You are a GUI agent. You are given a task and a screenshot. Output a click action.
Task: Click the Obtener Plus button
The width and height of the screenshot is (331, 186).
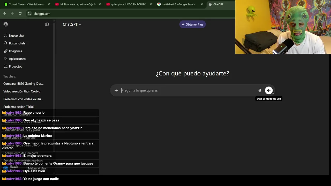point(192,25)
